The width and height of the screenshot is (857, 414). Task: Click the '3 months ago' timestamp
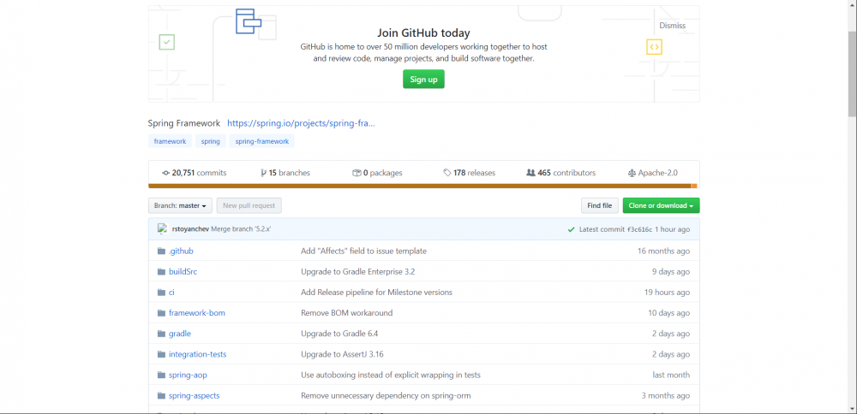[666, 396]
